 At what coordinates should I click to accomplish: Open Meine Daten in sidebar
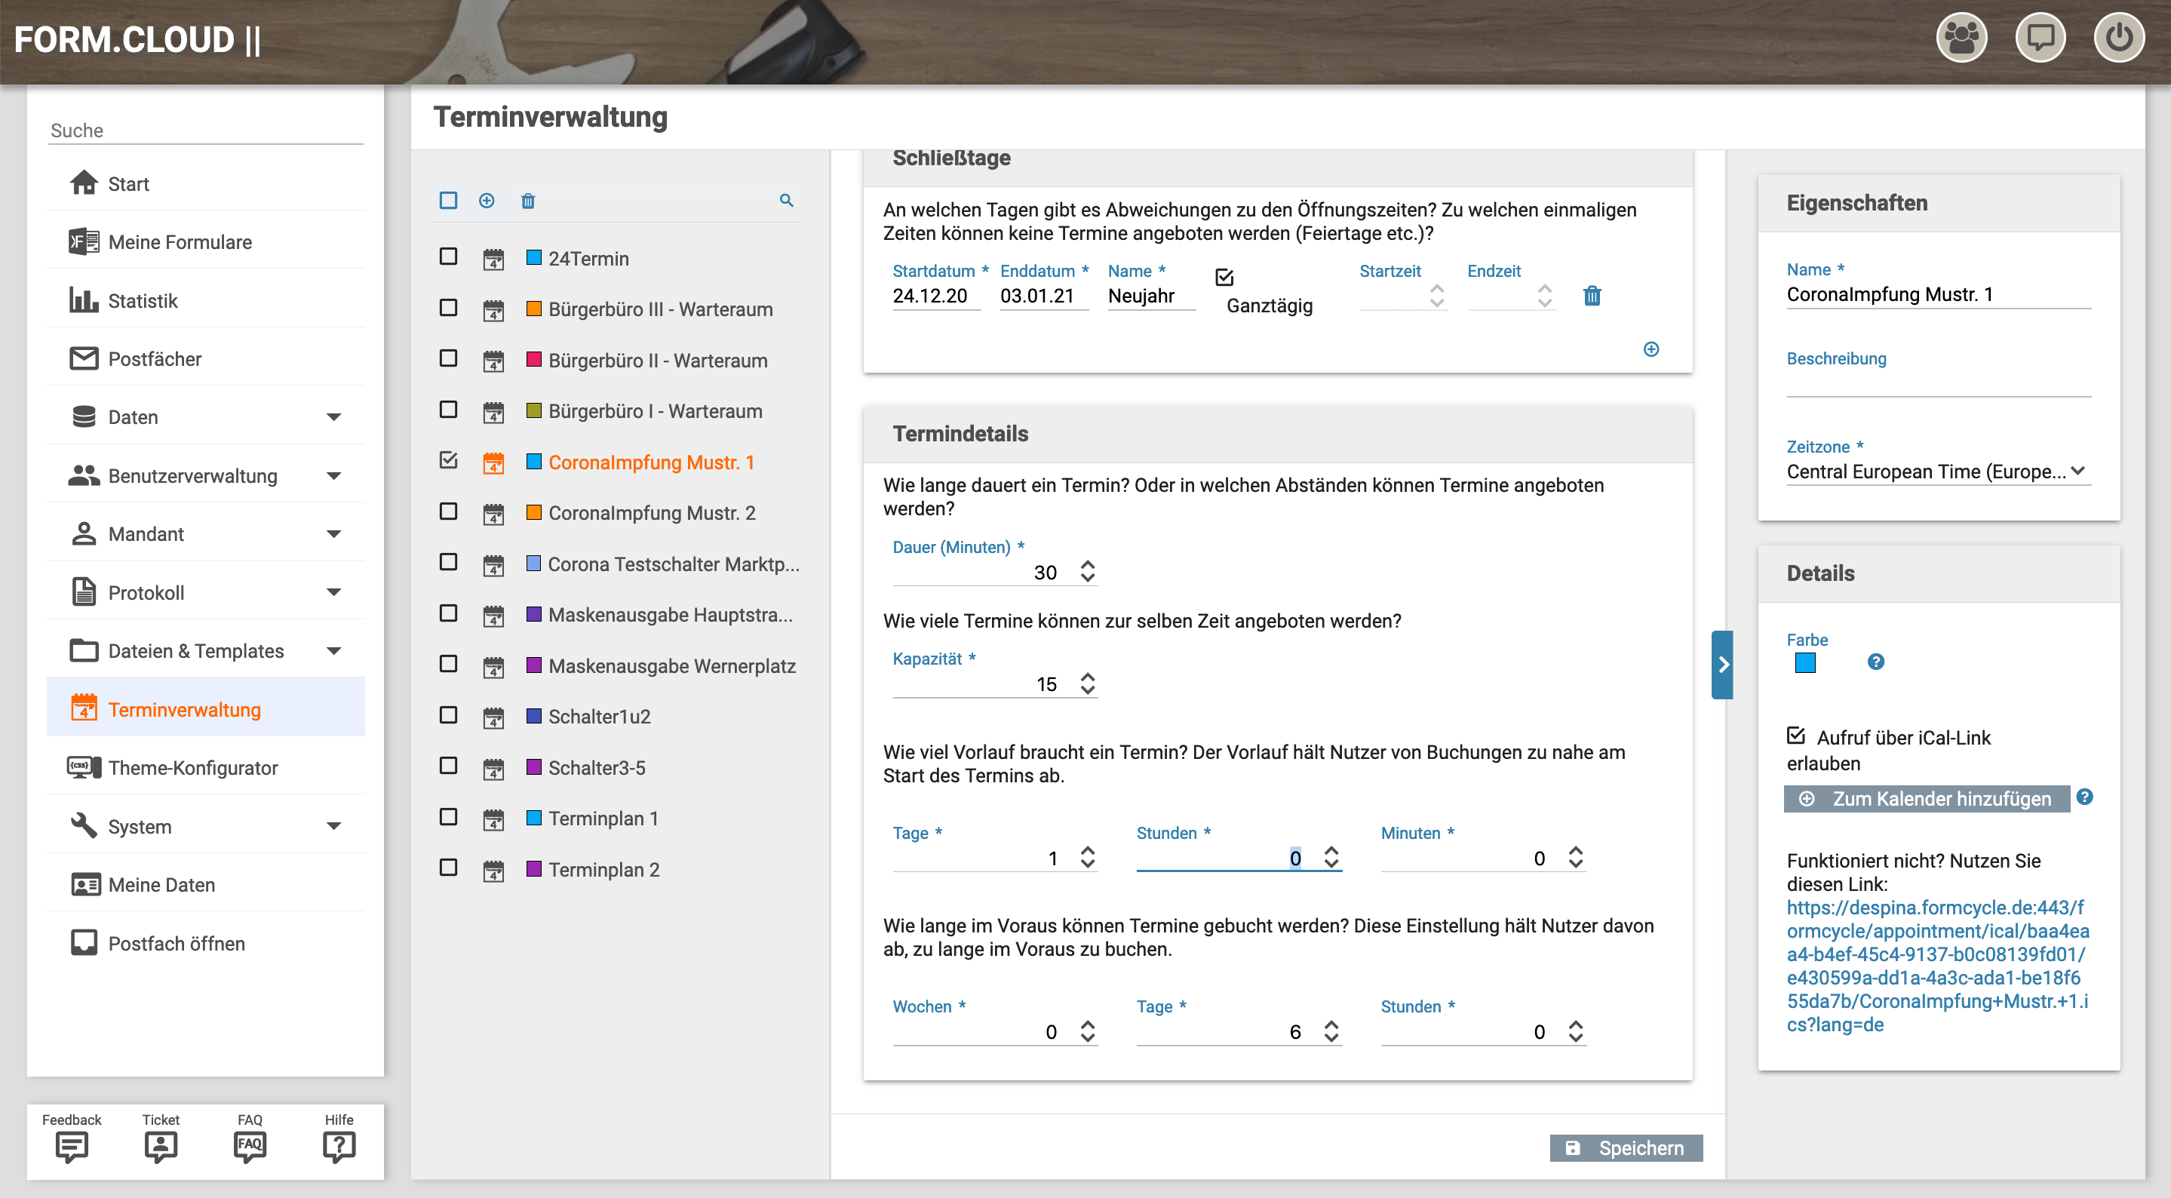(206, 884)
